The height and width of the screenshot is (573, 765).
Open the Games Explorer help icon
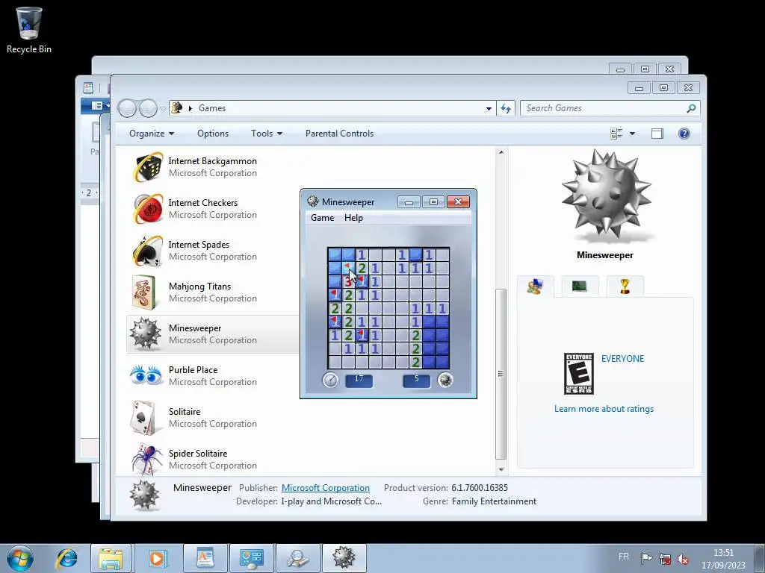click(684, 134)
